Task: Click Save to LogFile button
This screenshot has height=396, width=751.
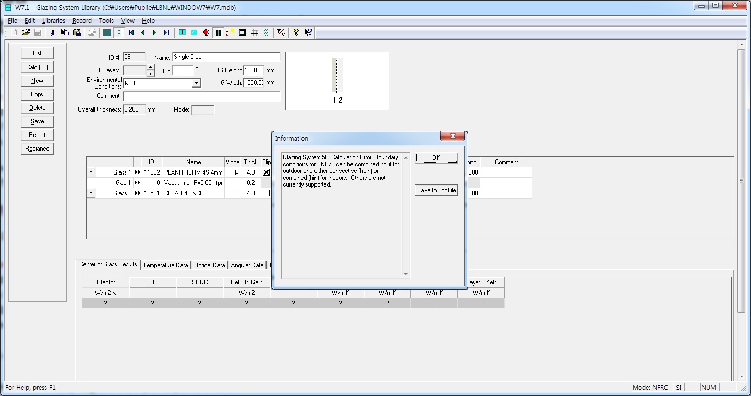Action: (x=436, y=190)
